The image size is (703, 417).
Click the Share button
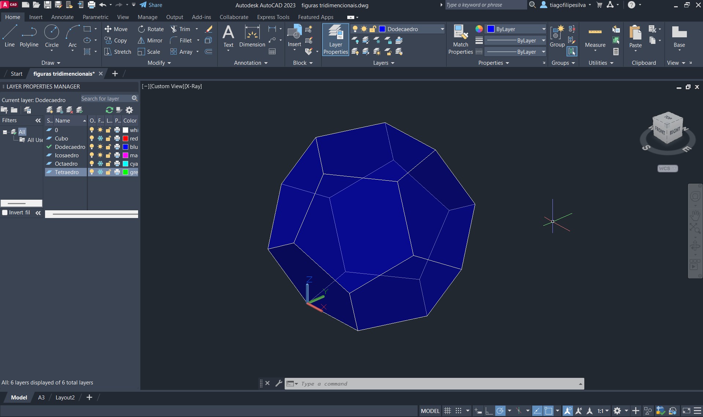click(151, 5)
